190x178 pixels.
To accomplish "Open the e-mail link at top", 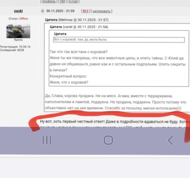I will pos(74,1).
